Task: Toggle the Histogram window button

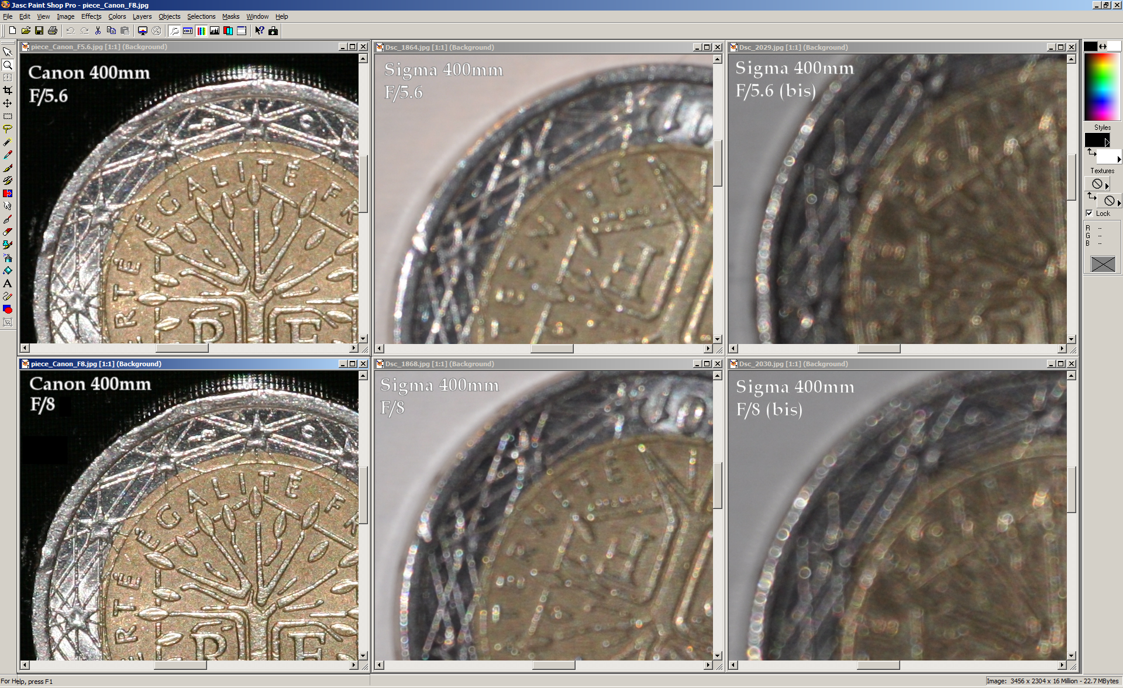Action: [215, 30]
